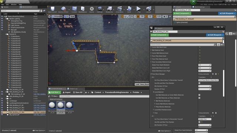This screenshot has width=237, height=133.
Task: Toggle Use Wall Materials as Corner Walls Materials
Action: point(199,95)
